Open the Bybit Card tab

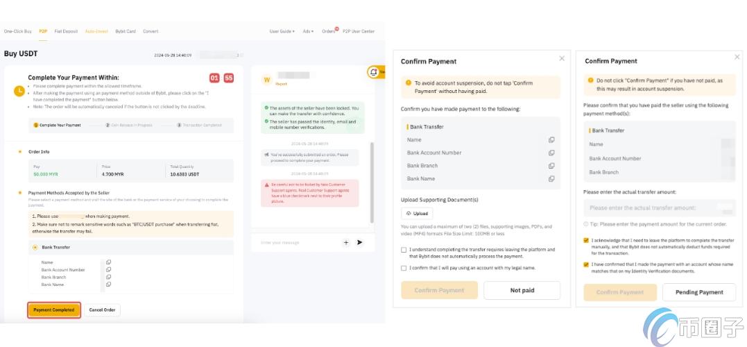pyautogui.click(x=126, y=31)
